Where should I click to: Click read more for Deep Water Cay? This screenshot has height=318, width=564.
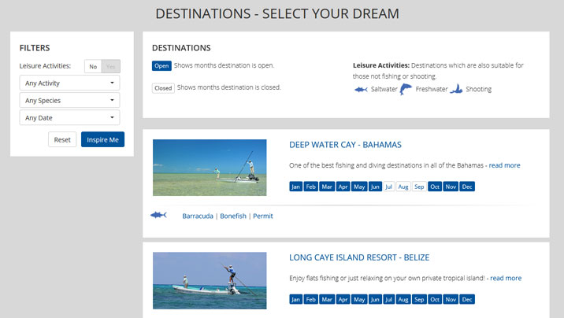[x=504, y=165]
